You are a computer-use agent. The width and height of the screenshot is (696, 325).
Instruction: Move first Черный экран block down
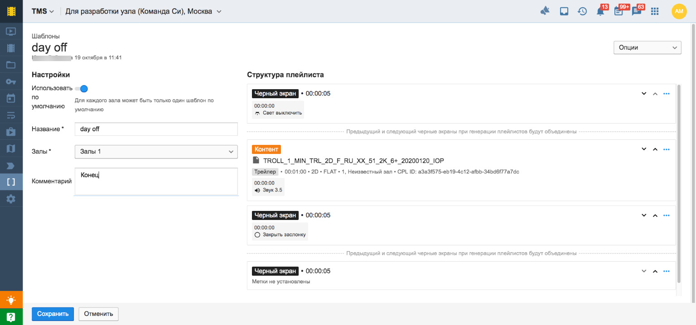643,94
